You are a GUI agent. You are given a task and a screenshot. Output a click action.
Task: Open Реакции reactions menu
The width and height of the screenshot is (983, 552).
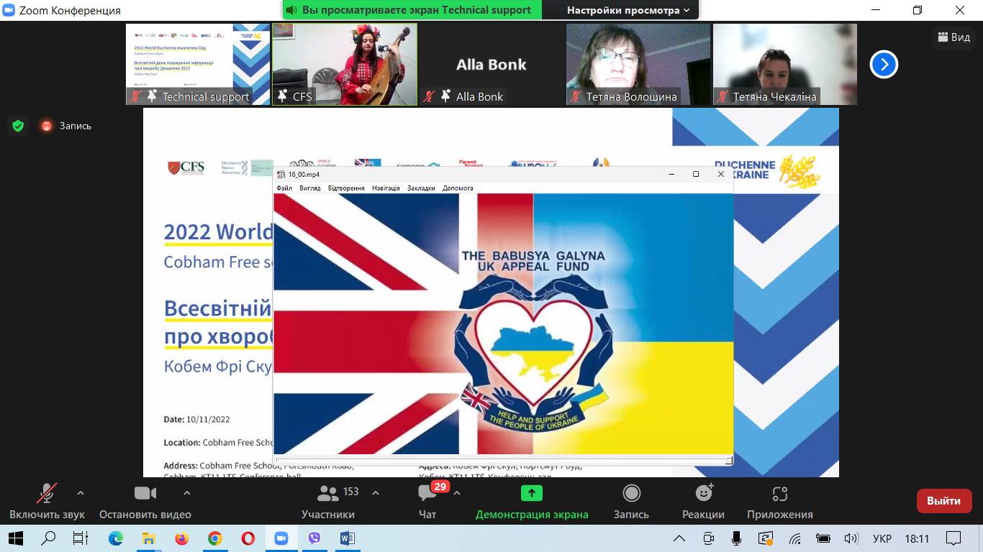[703, 502]
